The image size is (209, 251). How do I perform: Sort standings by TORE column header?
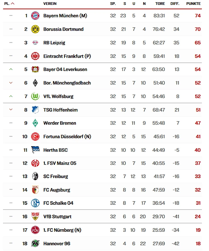click(160, 4)
